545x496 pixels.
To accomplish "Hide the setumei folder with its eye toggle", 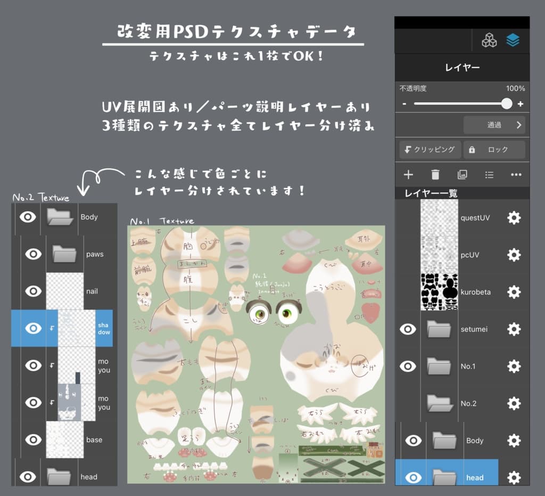I will (408, 329).
